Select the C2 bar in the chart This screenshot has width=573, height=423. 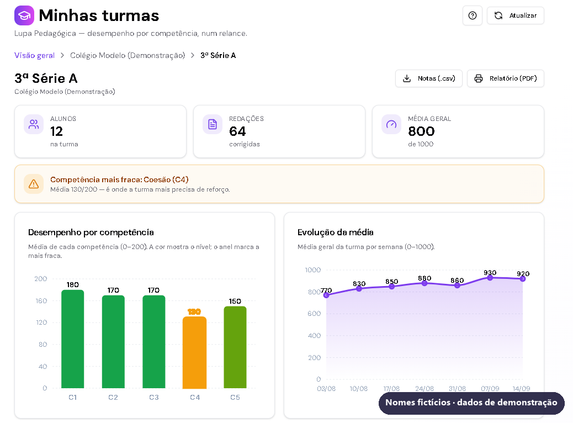[x=113, y=342]
